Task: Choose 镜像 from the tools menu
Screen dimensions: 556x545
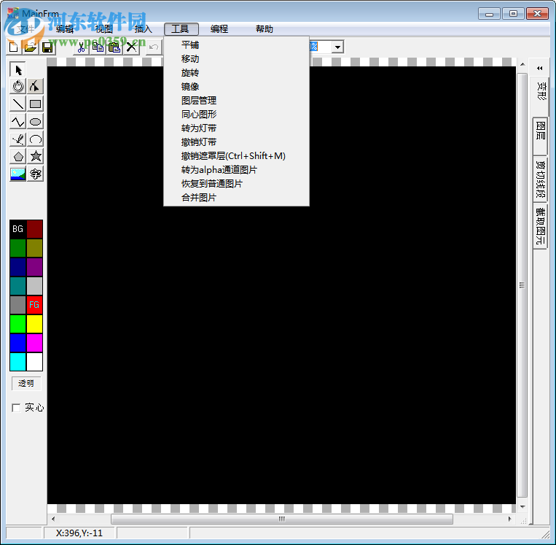Action: click(x=236, y=86)
